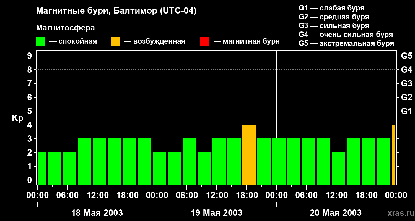Select the short green bar at 12:00 on 20 May
This screenshot has width=415, height=221.
pos(339,169)
